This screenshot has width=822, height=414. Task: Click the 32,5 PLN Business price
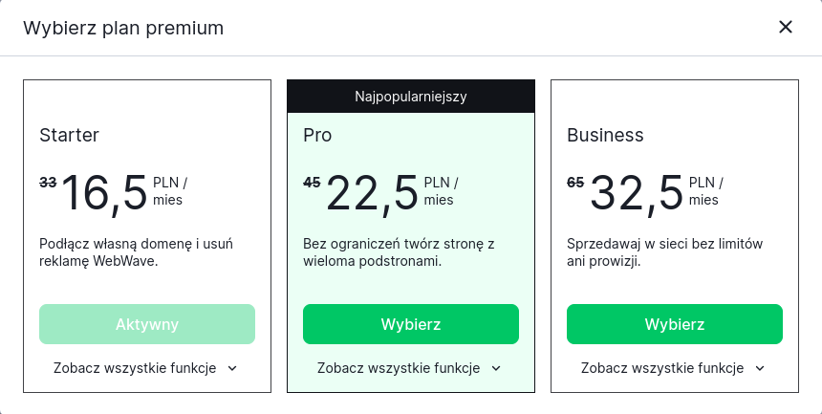coord(637,192)
